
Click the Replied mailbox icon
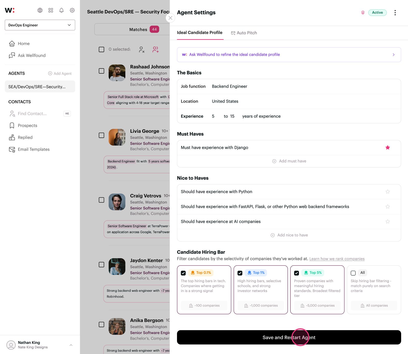pyautogui.click(x=12, y=138)
